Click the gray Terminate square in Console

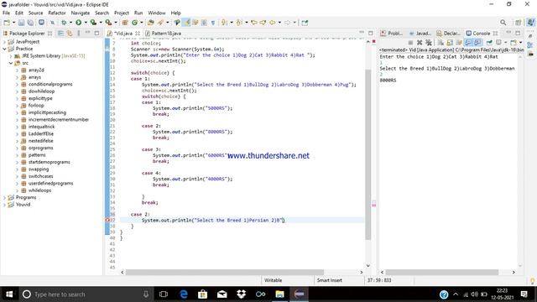pos(410,43)
